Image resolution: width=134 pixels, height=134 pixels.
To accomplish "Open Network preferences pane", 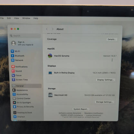I will point(17,60).
